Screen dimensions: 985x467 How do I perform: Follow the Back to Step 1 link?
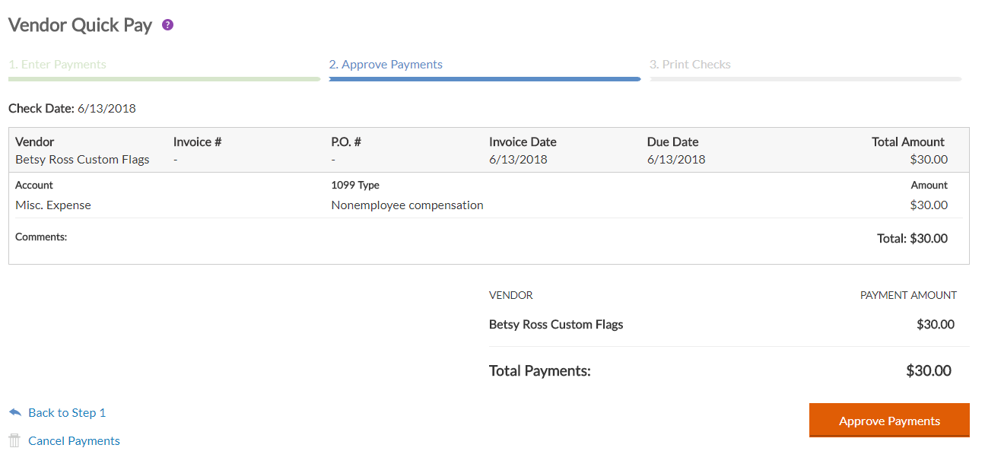pos(67,412)
